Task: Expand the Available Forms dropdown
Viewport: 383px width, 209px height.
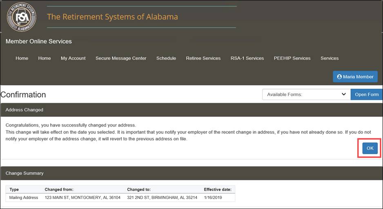Action: [306, 94]
